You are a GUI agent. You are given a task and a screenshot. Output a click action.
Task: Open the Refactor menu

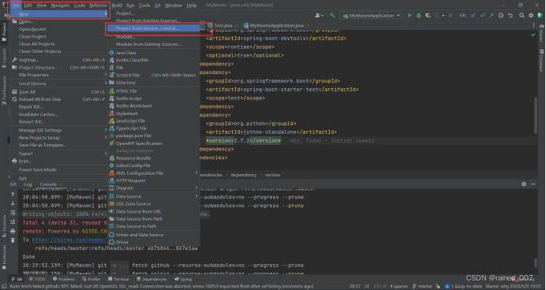click(x=98, y=6)
